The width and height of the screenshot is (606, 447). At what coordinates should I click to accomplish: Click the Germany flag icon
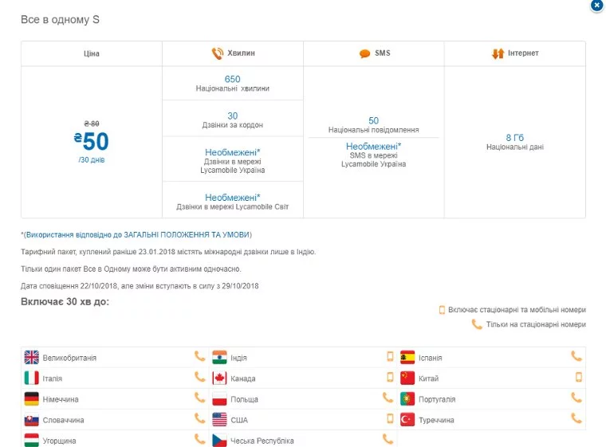click(x=31, y=398)
